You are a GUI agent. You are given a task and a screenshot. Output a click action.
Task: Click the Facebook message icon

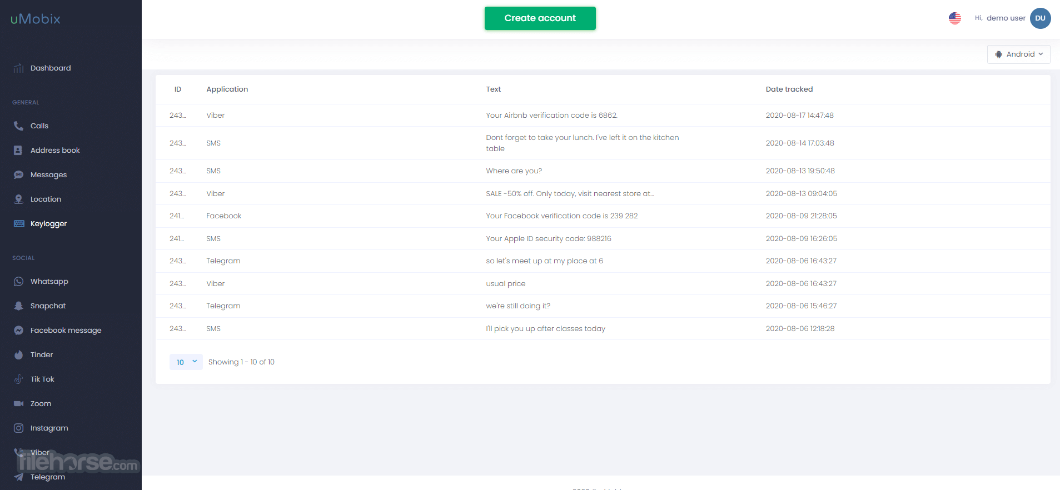(18, 331)
